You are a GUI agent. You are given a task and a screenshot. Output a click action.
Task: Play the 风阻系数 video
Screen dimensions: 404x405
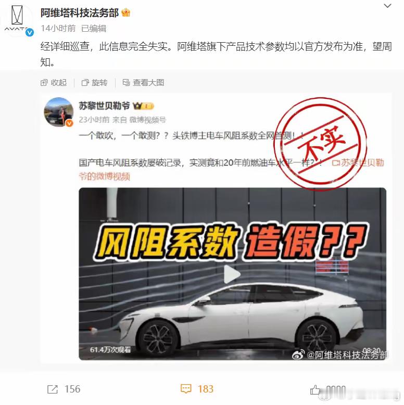pyautogui.click(x=232, y=274)
